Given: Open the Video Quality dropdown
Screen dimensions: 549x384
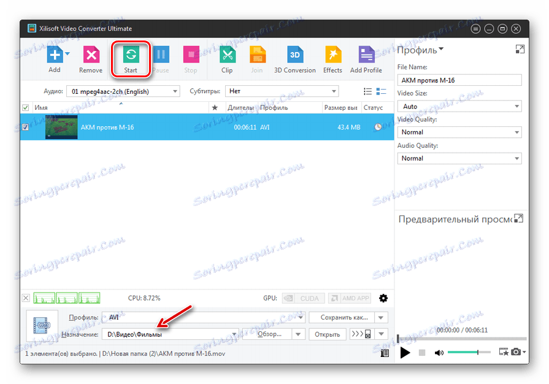Looking at the screenshot, I should pos(459,132).
